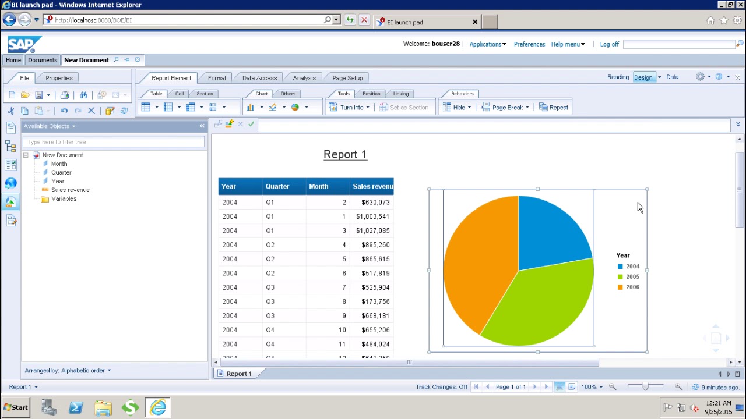The width and height of the screenshot is (746, 419).
Task: Adjust the zoom slider handle
Action: [645, 387]
